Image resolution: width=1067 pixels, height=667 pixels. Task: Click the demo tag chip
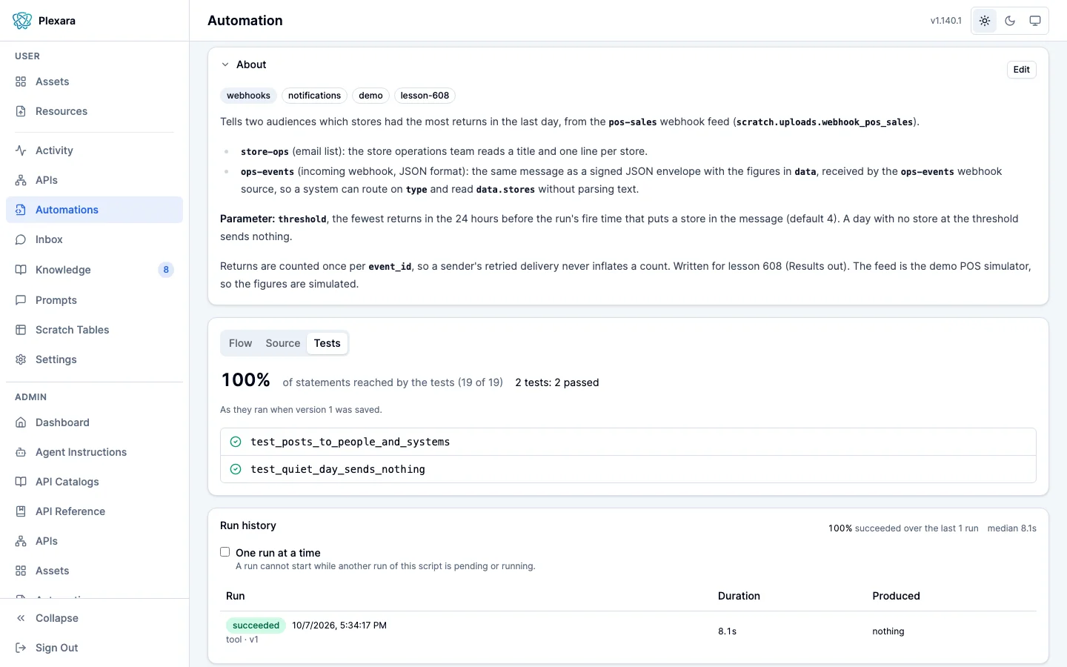(x=370, y=96)
